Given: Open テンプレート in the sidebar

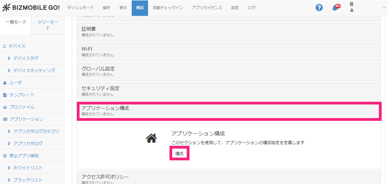Looking at the screenshot, I should tap(22, 95).
